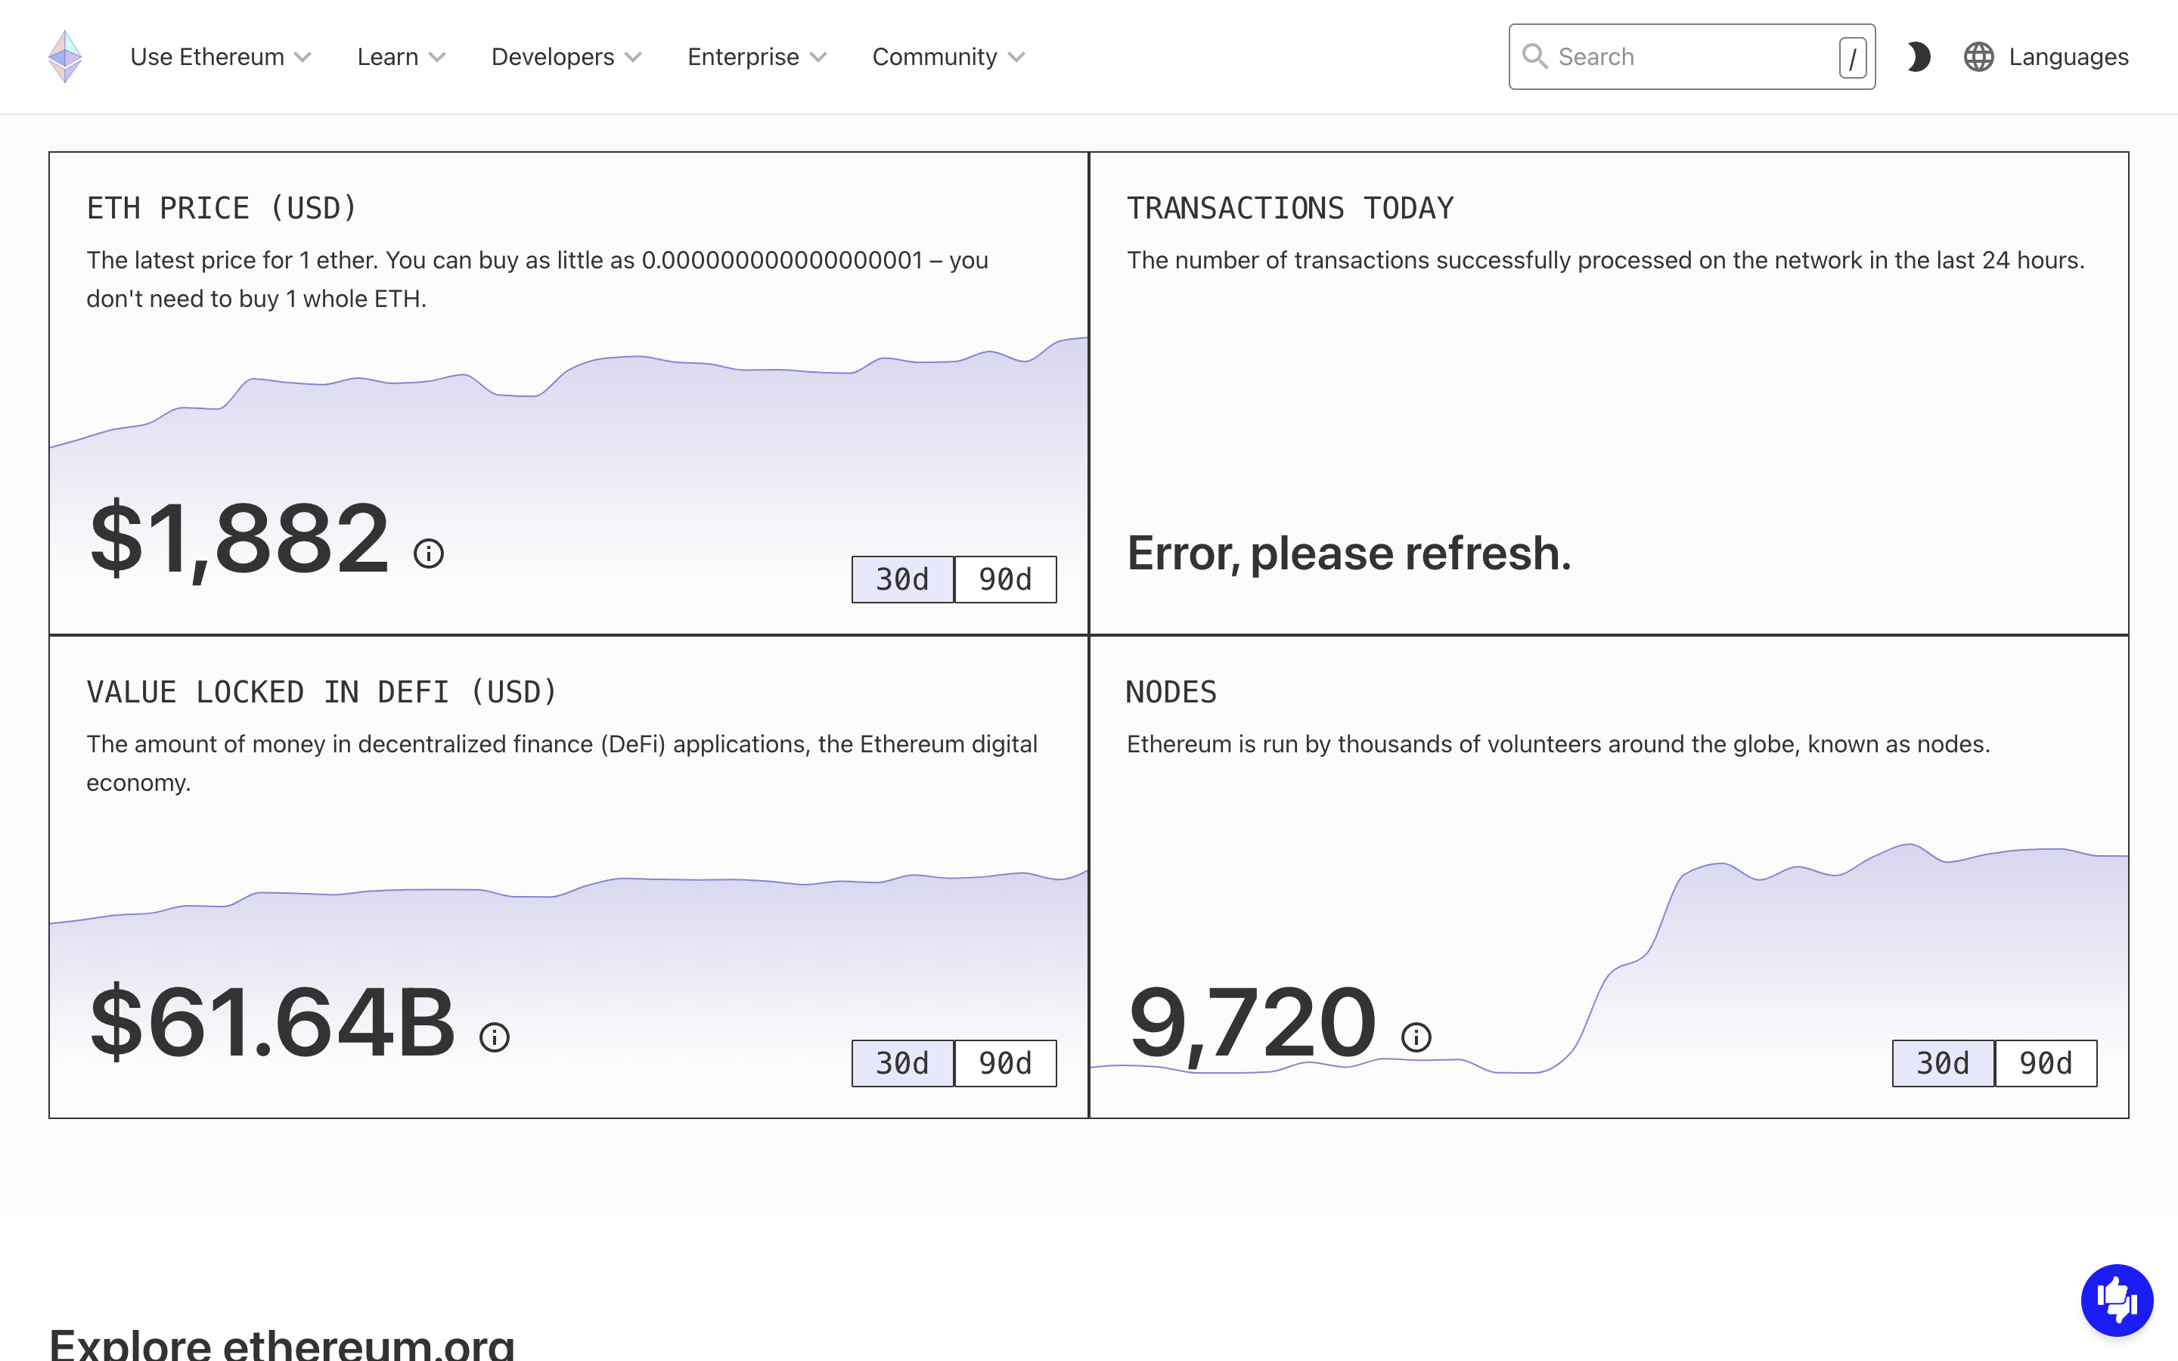Select 30d range for ETH price
2178x1361 pixels.
[x=903, y=580]
